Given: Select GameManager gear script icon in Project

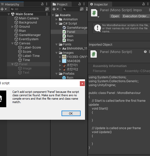Looking at the screenshot, I should click(64, 28).
